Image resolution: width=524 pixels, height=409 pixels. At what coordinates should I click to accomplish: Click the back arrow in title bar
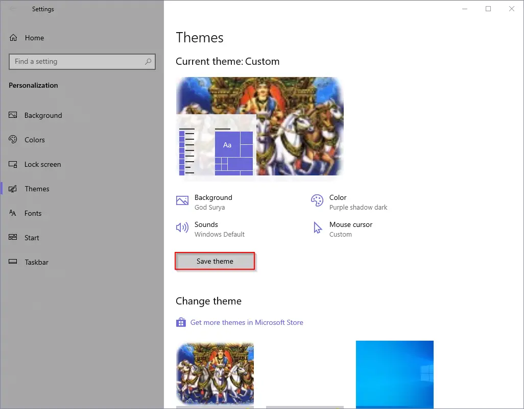pos(13,9)
